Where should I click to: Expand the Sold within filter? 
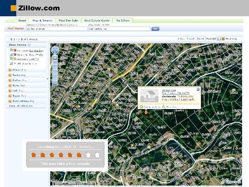tap(26, 101)
